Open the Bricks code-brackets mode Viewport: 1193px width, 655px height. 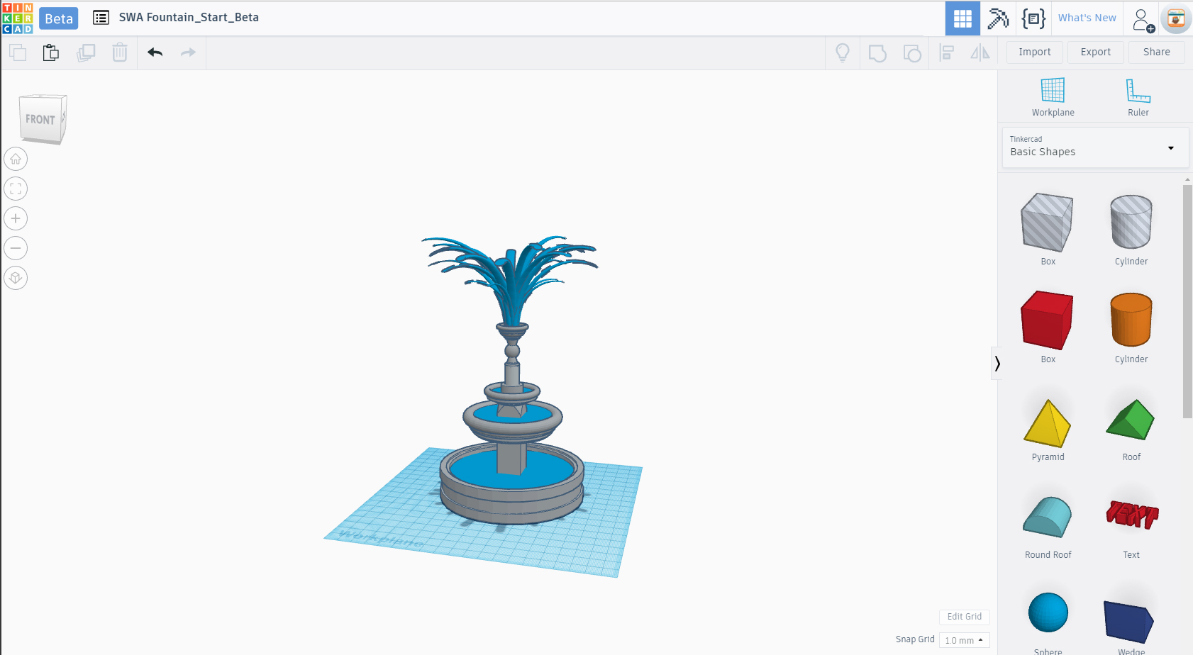tap(1033, 18)
